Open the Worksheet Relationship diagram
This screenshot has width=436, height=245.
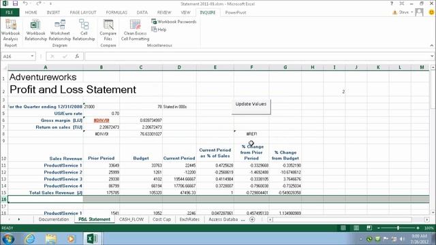point(60,30)
